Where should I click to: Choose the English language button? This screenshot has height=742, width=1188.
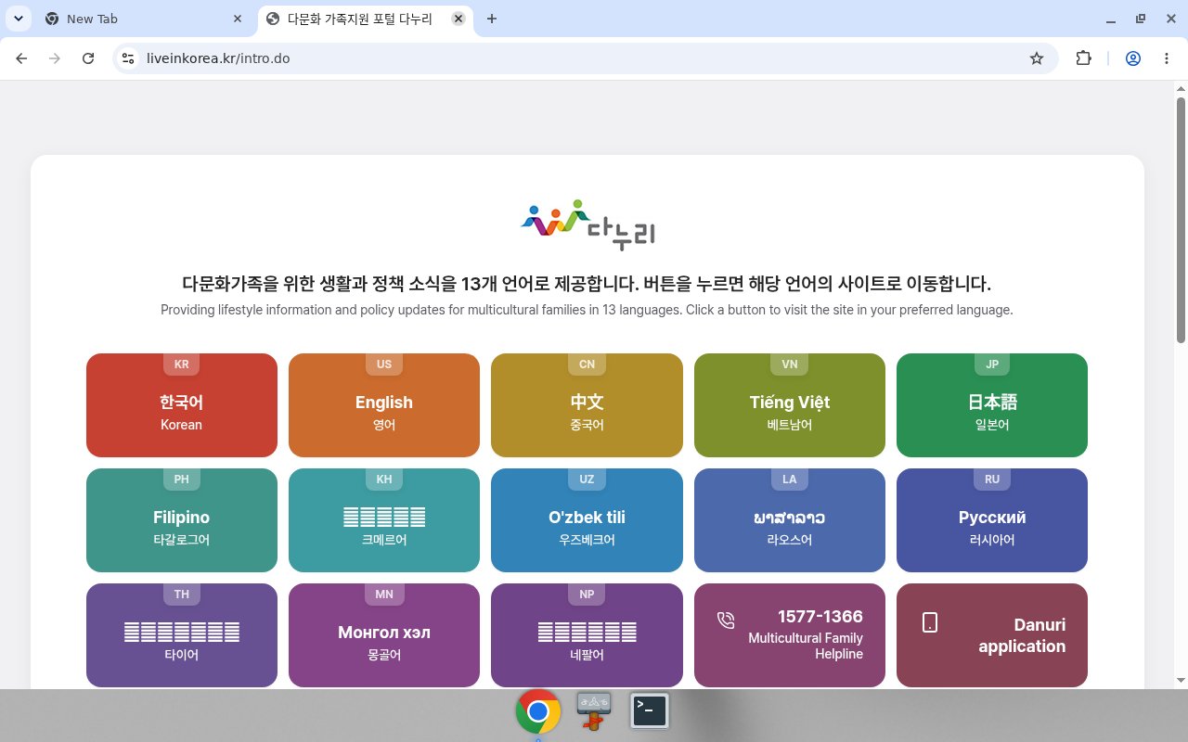pyautogui.click(x=384, y=405)
